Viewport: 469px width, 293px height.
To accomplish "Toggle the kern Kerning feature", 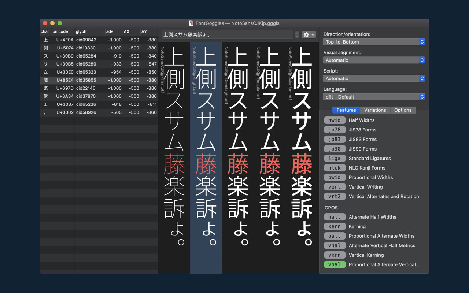I will [335, 226].
